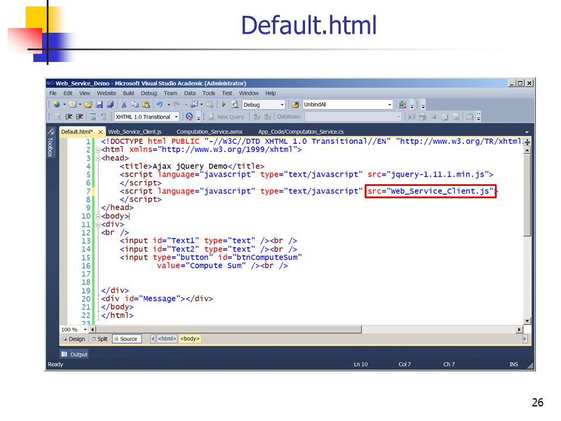Image resolution: width=561 pixels, height=421 pixels.
Task: Open the XHTML 1.0 Transitional schema dropdown
Action: (x=176, y=117)
